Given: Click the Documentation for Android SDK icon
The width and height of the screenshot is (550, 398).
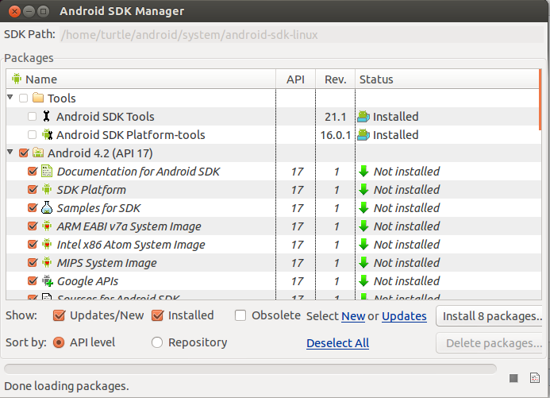Looking at the screenshot, I should point(46,172).
